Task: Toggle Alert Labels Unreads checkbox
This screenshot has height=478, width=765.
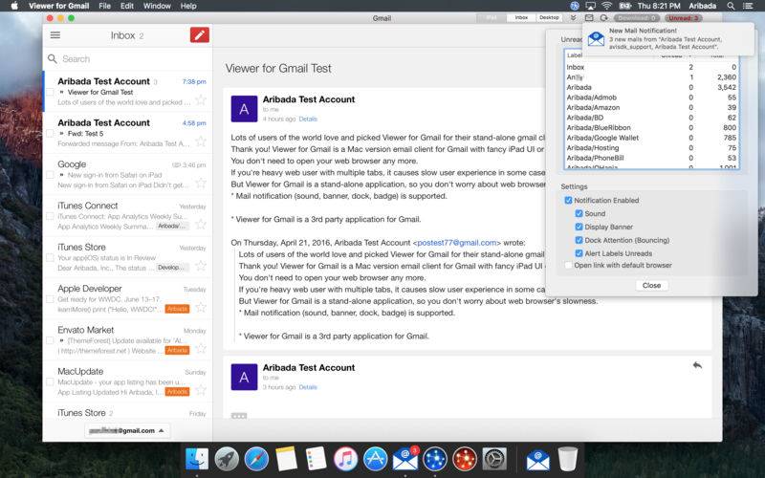Action: [x=579, y=253]
